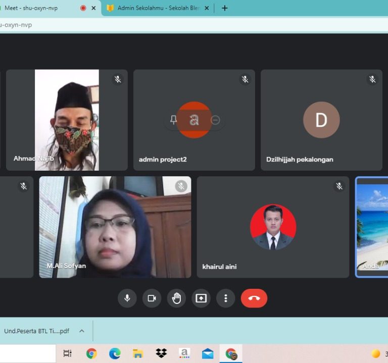
Task: Launch Google Chrome from the taskbar
Action: [x=91, y=353]
